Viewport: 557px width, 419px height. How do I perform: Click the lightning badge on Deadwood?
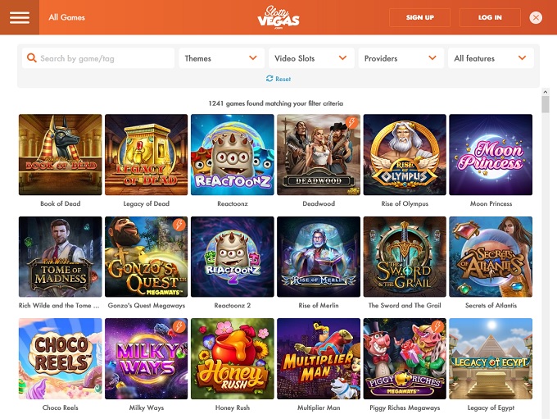click(351, 123)
